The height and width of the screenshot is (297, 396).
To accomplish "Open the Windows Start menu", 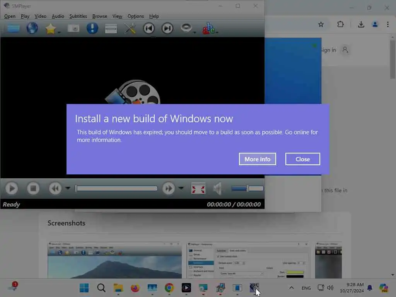I will coord(84,288).
